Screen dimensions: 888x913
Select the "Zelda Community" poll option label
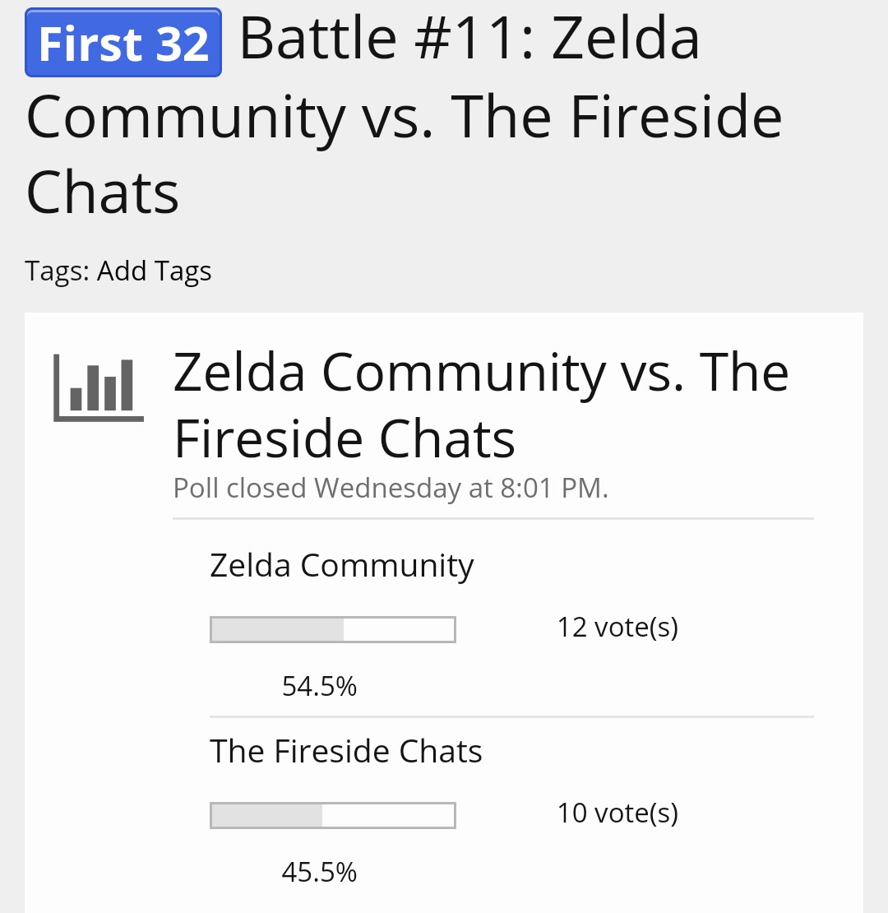(341, 566)
